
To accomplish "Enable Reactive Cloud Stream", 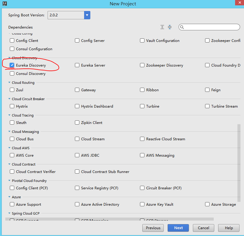I will (x=142, y=139).
